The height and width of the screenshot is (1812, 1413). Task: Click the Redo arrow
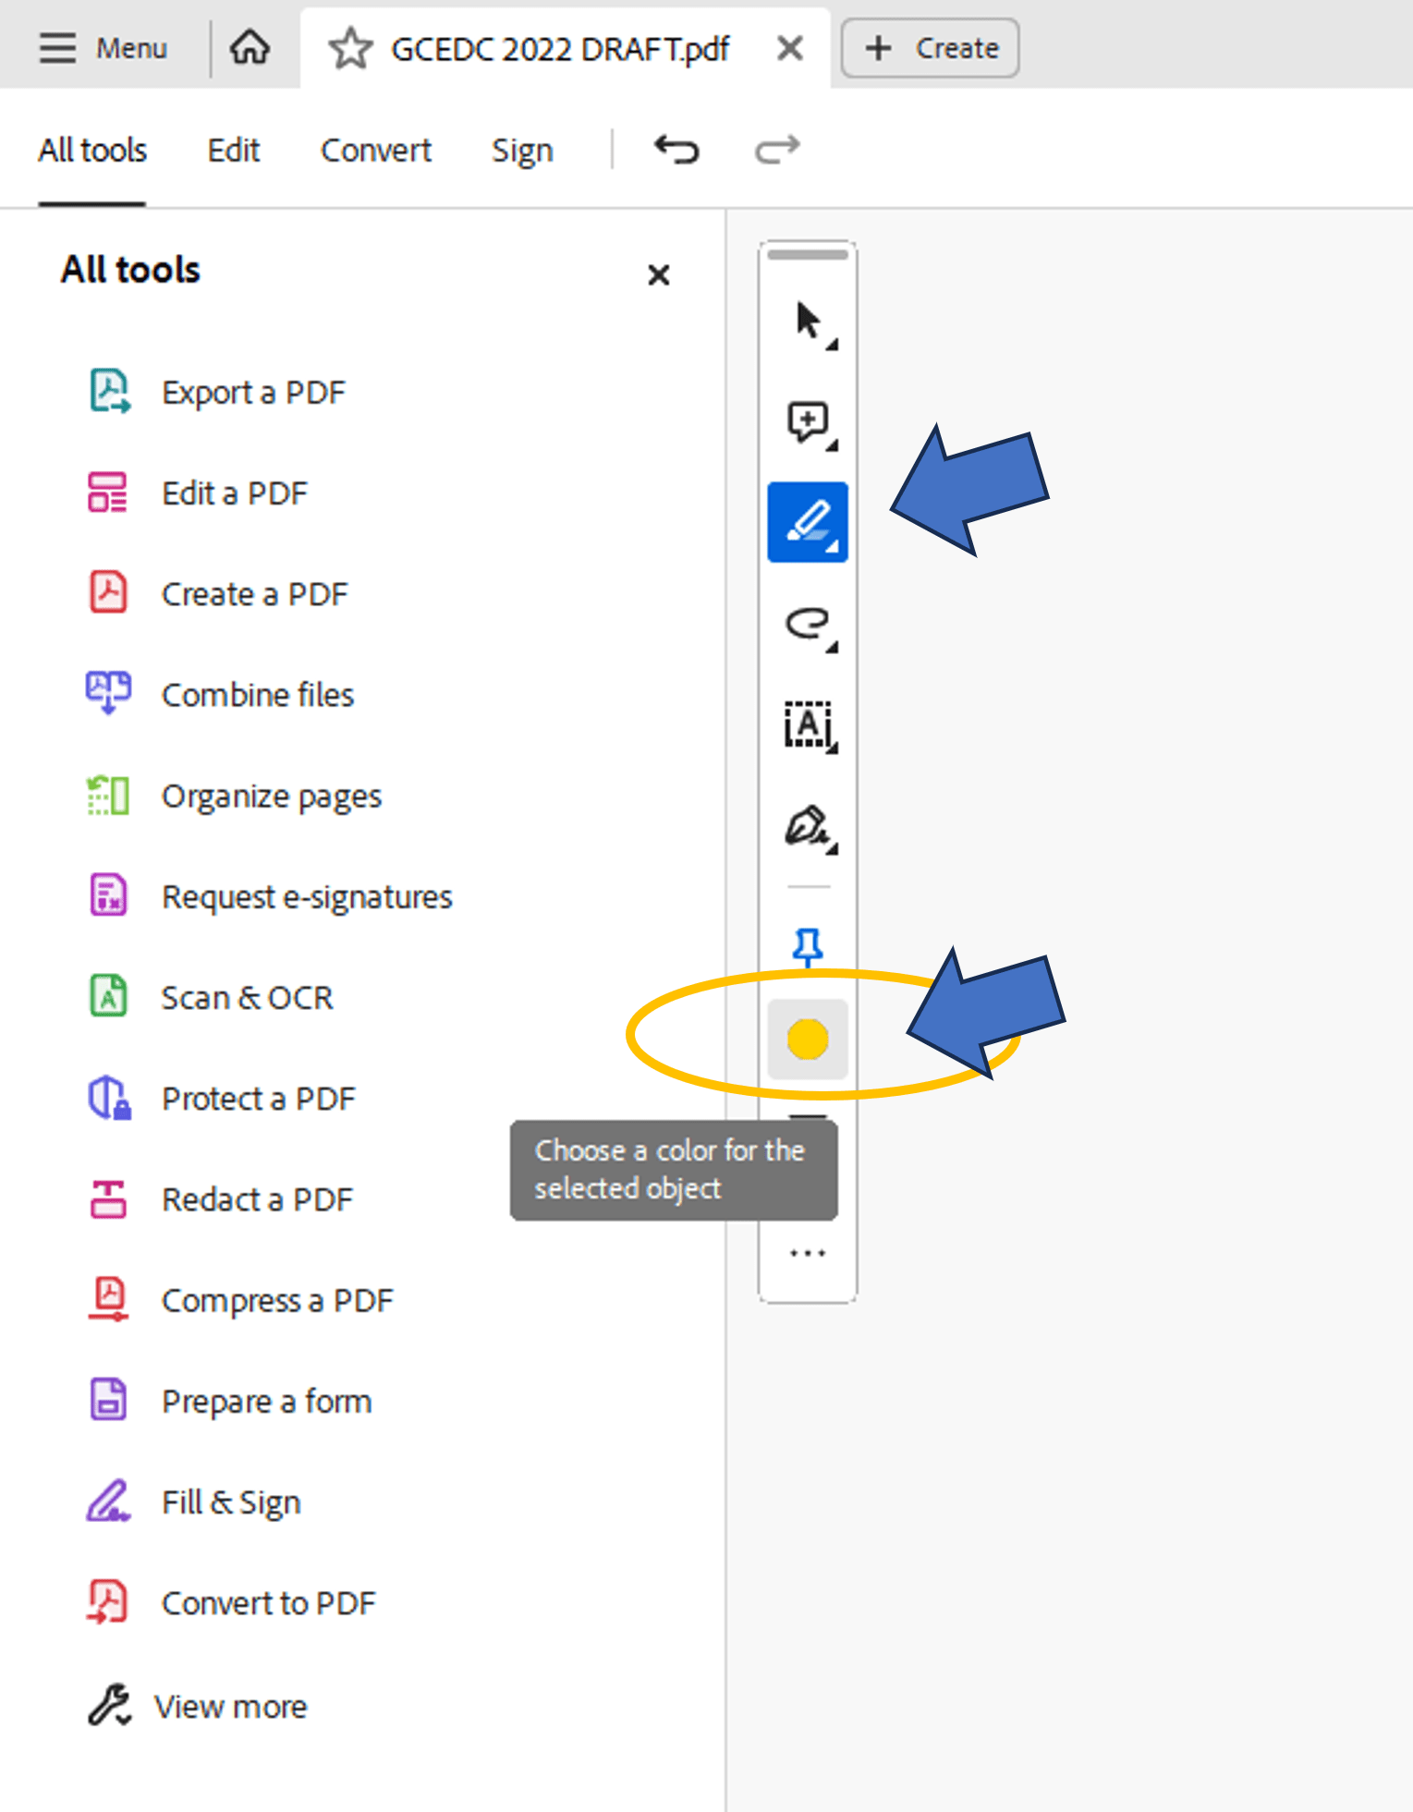coord(774,148)
